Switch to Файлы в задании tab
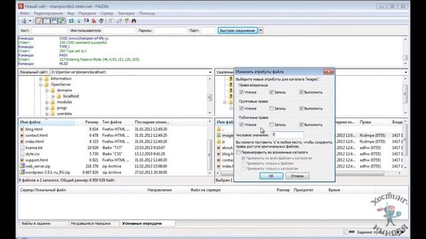Image resolution: width=426 pixels, height=239 pixels. pyautogui.click(x=43, y=224)
